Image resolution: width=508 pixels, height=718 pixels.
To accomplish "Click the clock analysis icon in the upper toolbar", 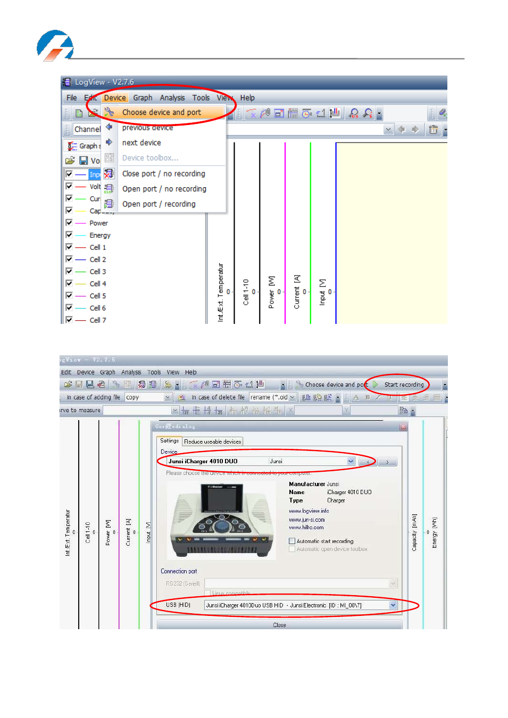I will point(307,113).
